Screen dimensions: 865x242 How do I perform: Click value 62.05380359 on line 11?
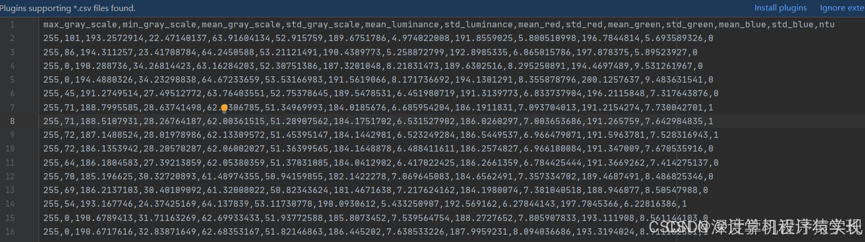pos(236,163)
